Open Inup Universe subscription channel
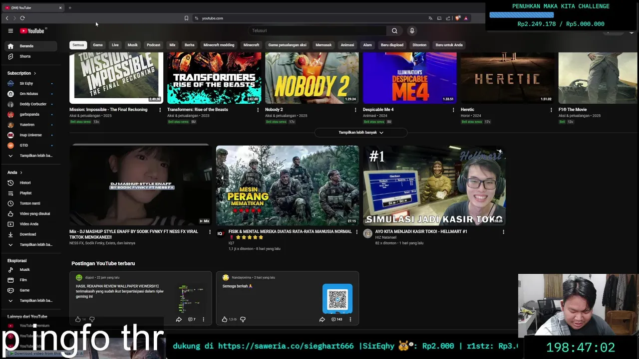 pos(30,135)
